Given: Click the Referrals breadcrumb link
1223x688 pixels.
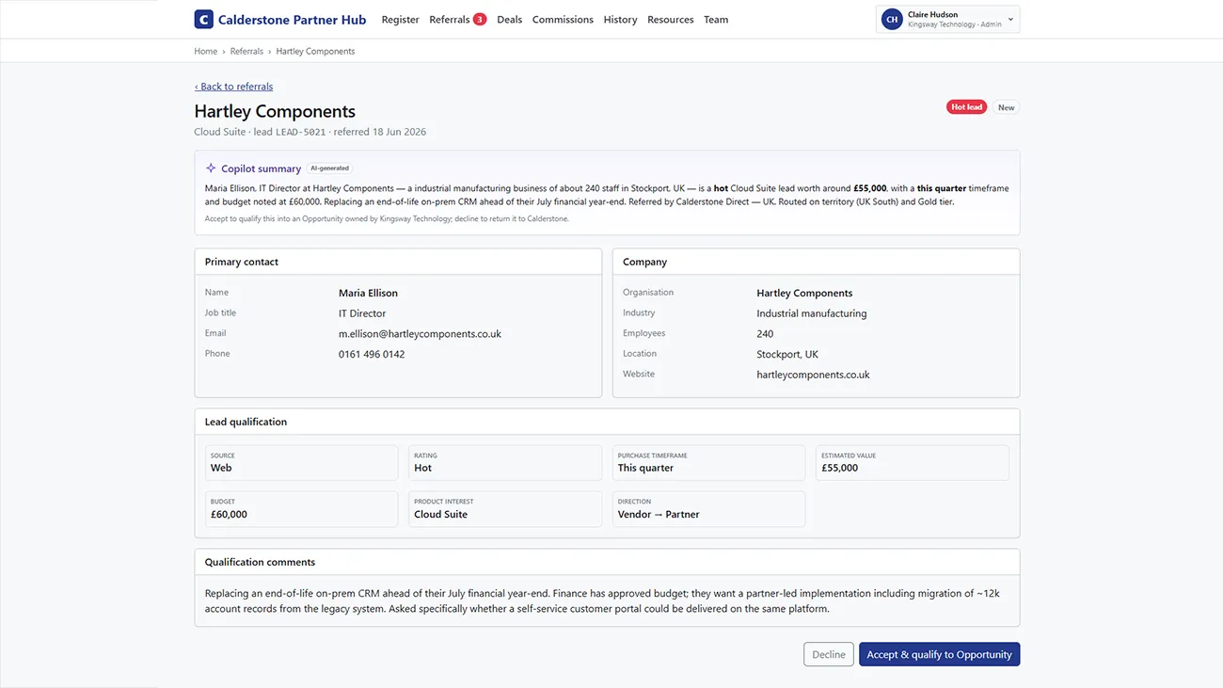Looking at the screenshot, I should 246,52.
